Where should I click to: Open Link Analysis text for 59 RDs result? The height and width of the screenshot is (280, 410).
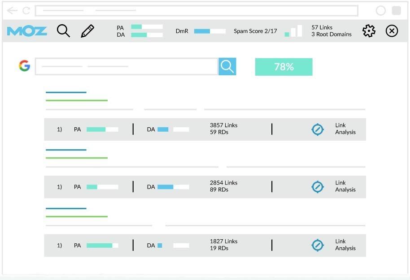345,129
